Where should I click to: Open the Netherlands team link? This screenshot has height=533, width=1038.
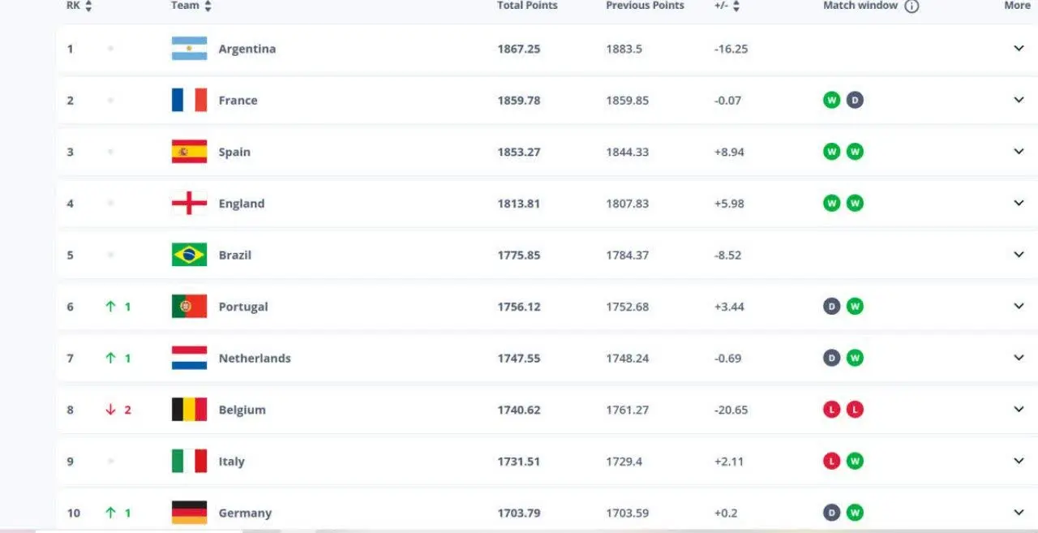coord(254,359)
